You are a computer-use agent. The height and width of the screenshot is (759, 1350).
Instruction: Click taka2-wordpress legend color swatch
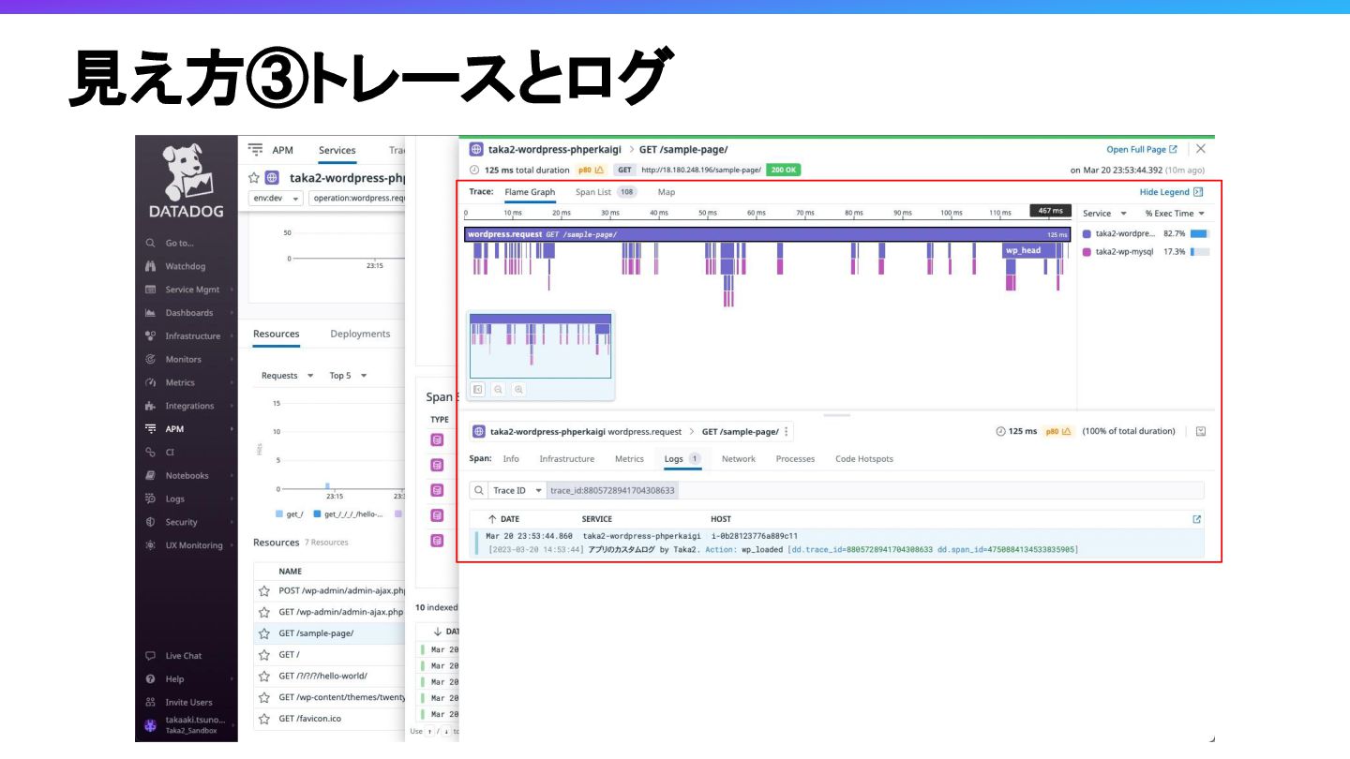click(1087, 233)
